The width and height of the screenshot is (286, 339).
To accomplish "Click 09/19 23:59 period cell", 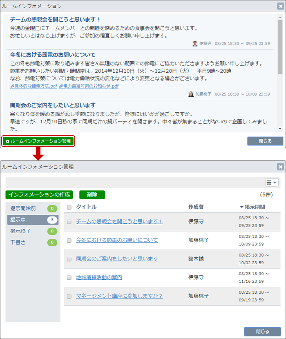I will click(251, 300).
